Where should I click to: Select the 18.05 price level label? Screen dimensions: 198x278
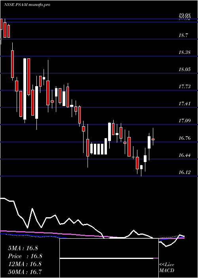[185, 69]
